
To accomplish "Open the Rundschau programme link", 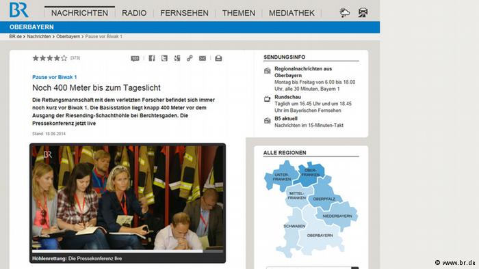I will pyautogui.click(x=287, y=97).
